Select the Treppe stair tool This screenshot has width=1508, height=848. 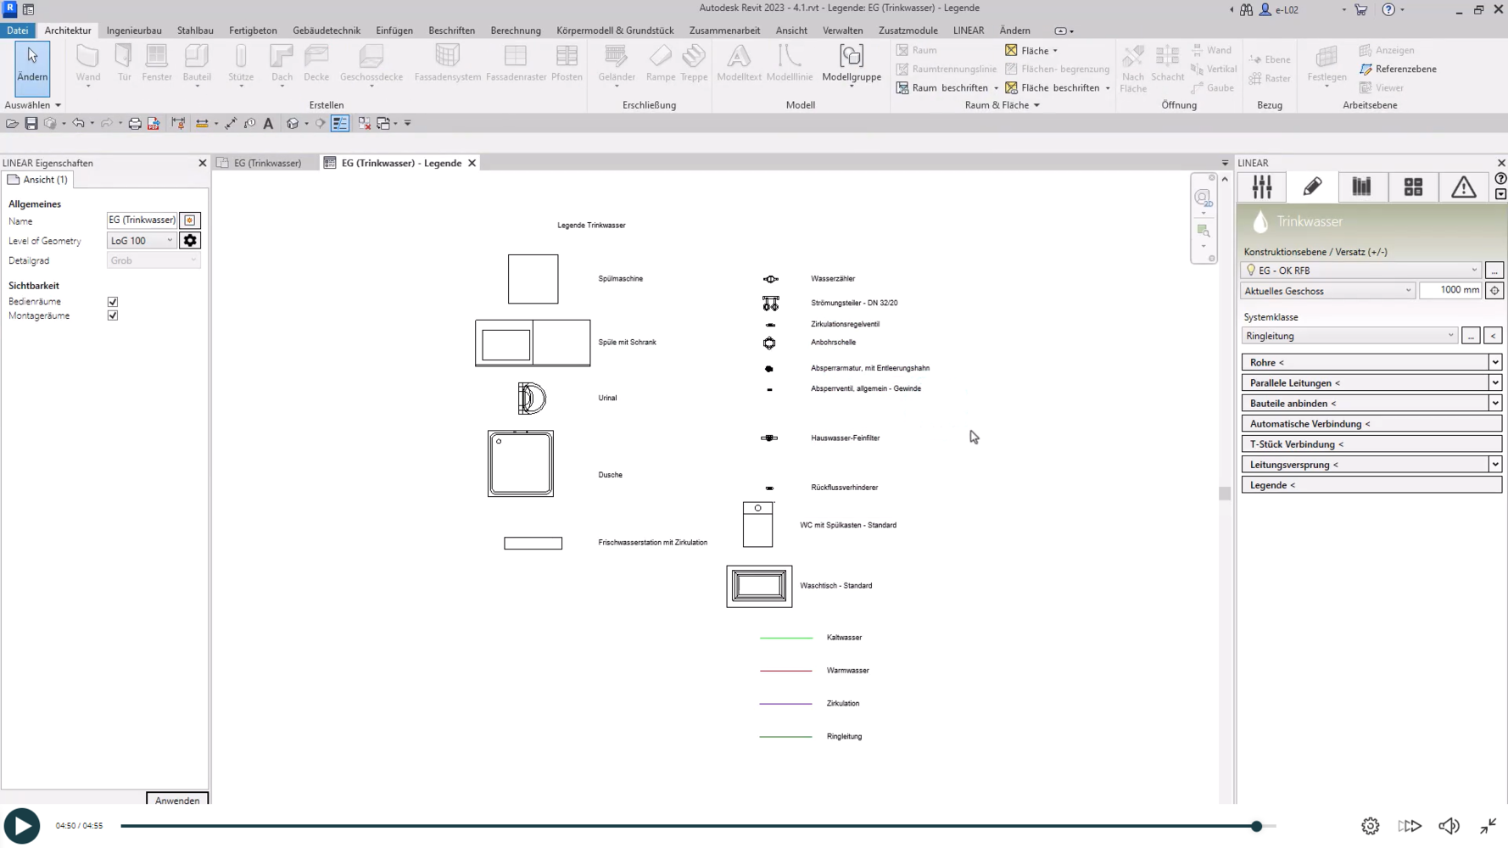pyautogui.click(x=693, y=64)
